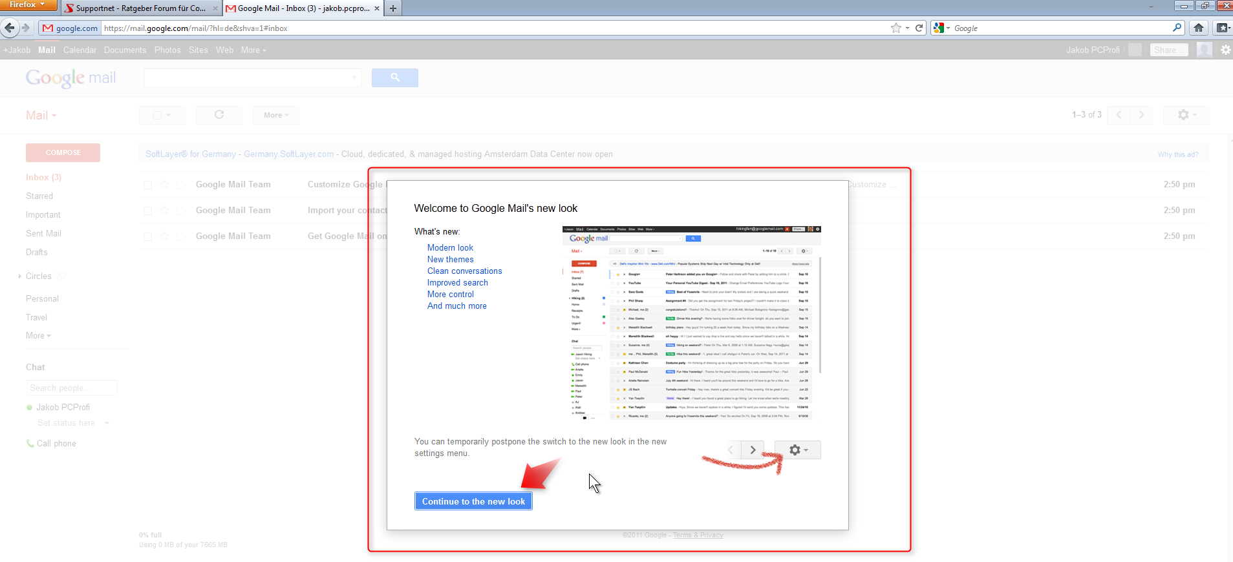Click the Search people chat field
Image resolution: width=1233 pixels, height=562 pixels.
click(72, 388)
